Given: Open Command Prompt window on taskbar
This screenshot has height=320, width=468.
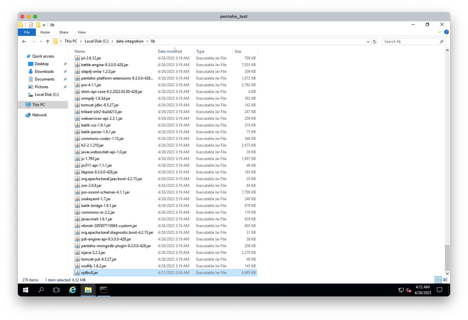Looking at the screenshot, I should tap(104, 290).
